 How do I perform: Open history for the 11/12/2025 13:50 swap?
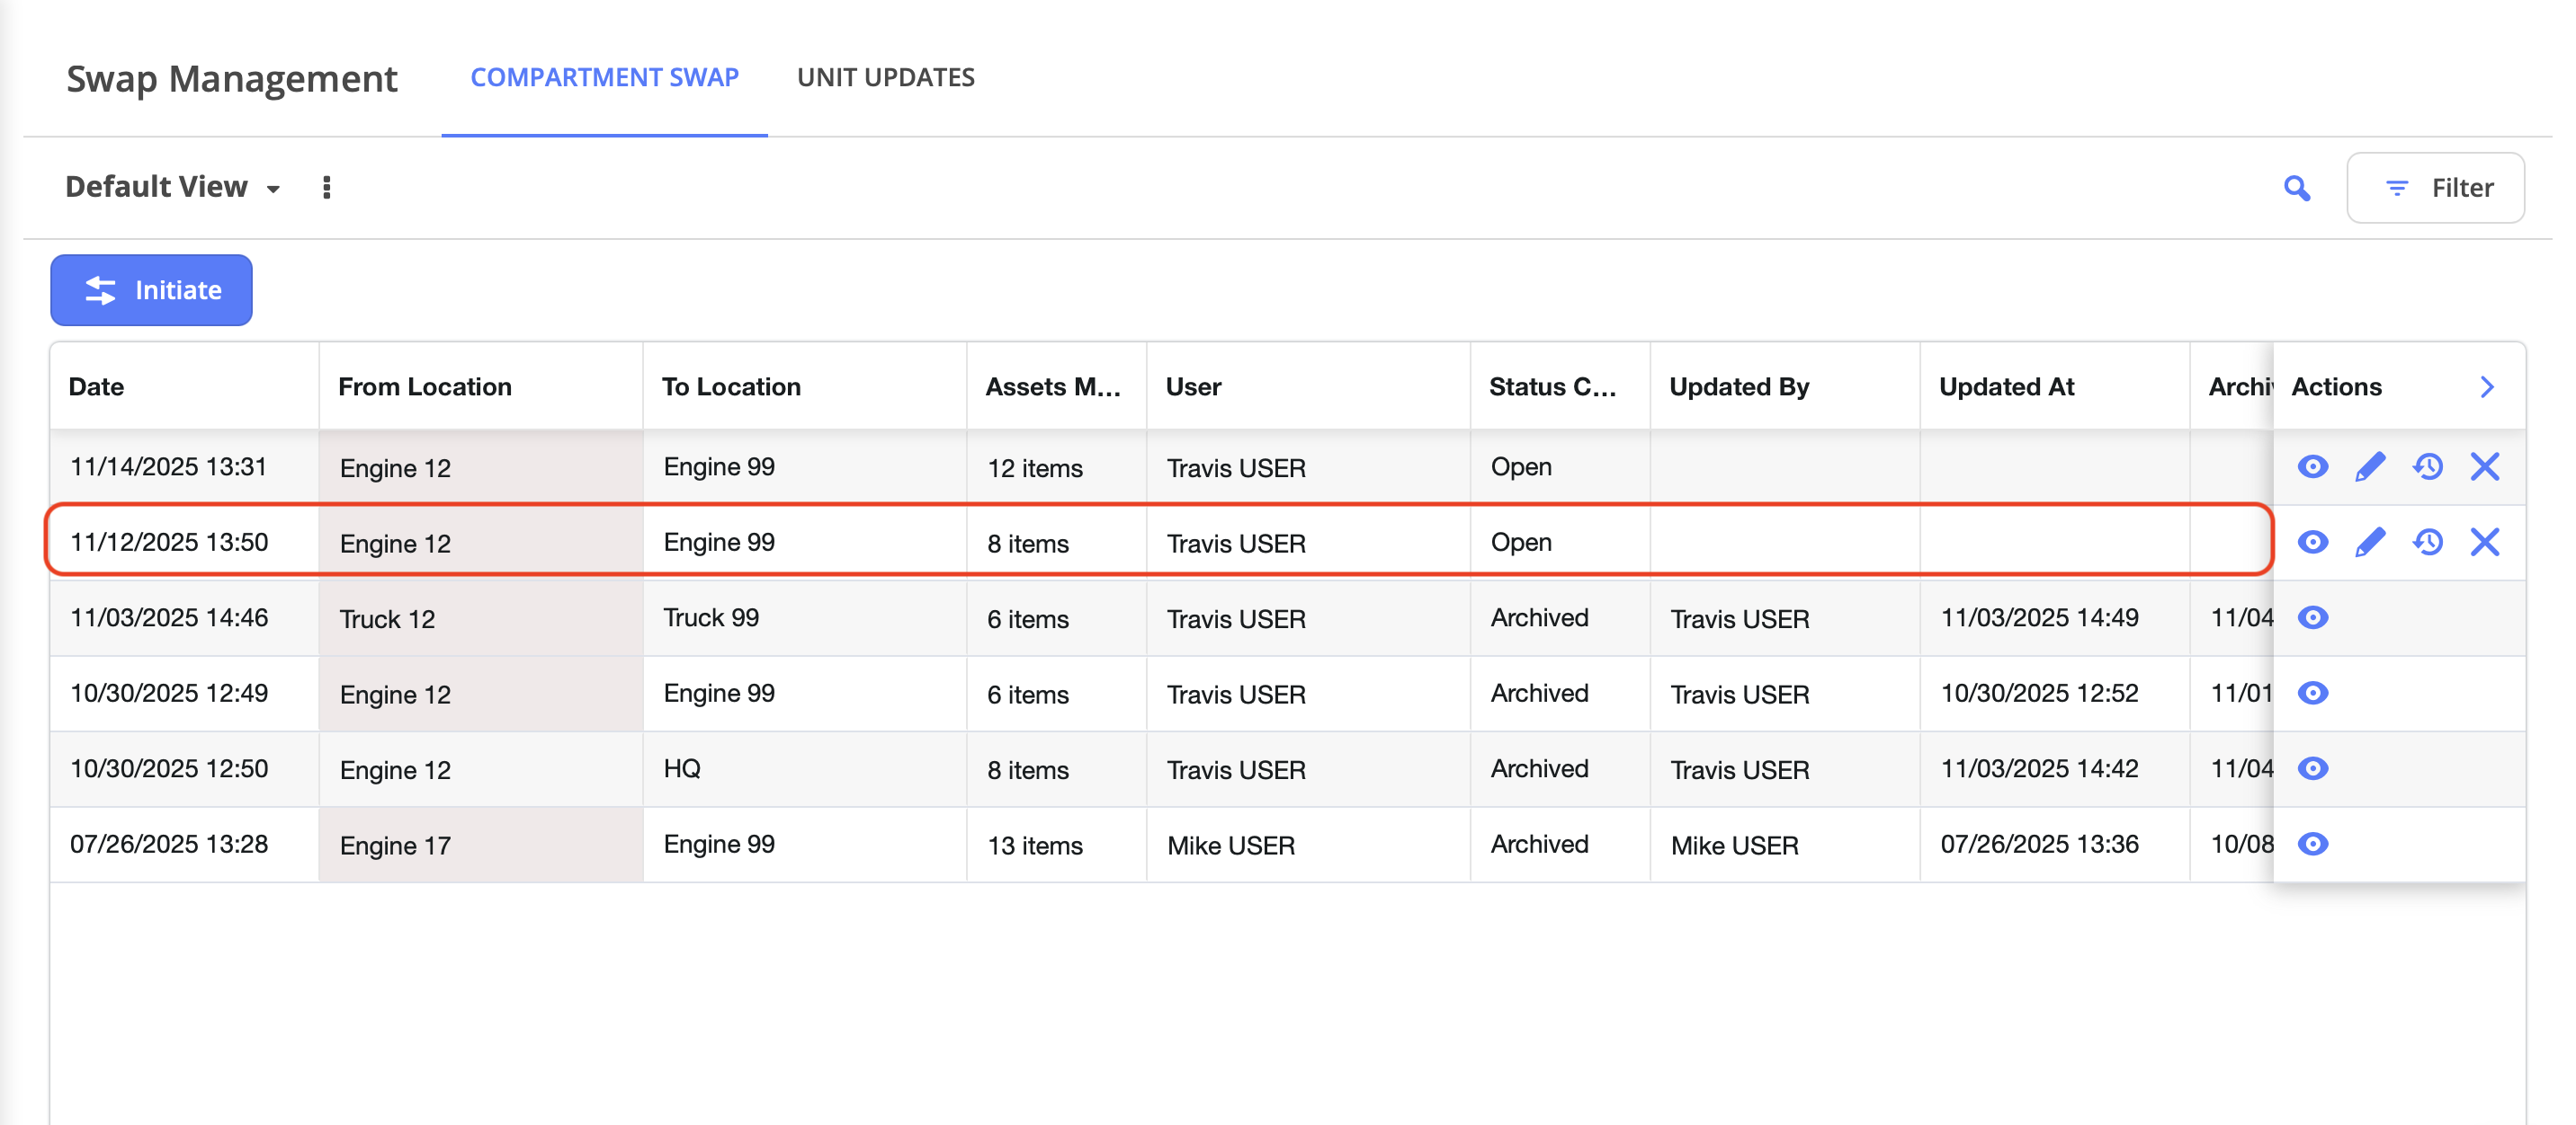[2427, 543]
